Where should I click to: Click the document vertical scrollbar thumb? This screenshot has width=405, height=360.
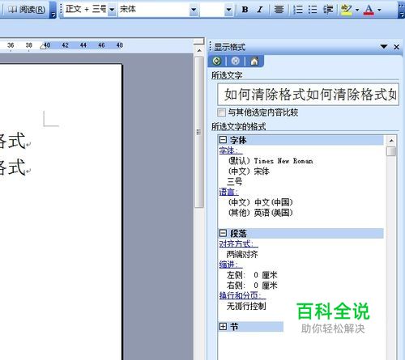[x=199, y=132]
